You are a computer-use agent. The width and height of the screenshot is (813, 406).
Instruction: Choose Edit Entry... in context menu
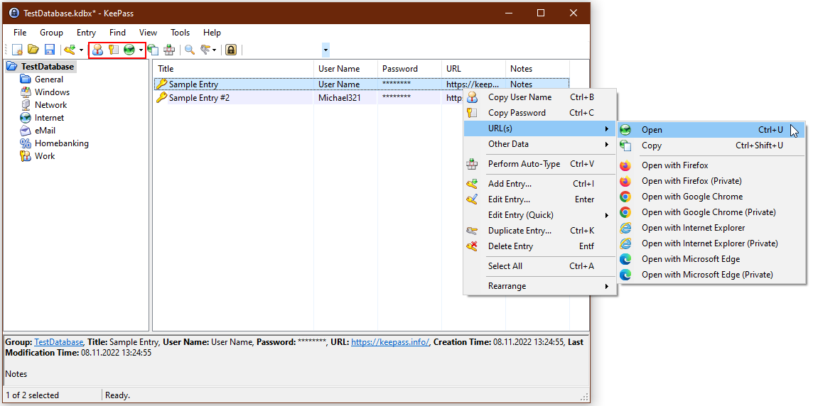[x=540, y=199]
